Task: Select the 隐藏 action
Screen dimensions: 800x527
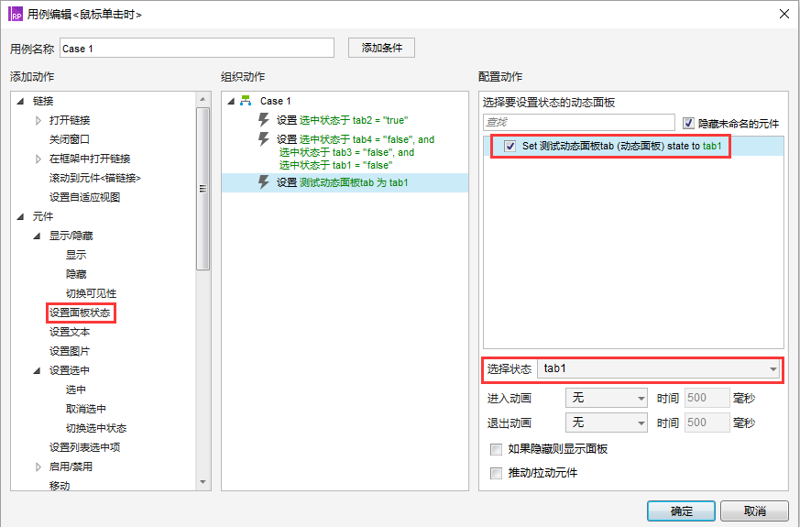Action: coord(76,274)
